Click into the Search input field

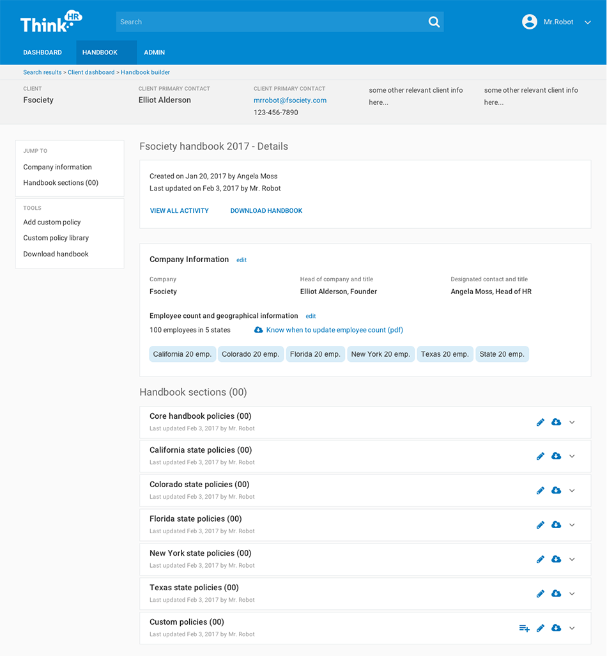268,22
